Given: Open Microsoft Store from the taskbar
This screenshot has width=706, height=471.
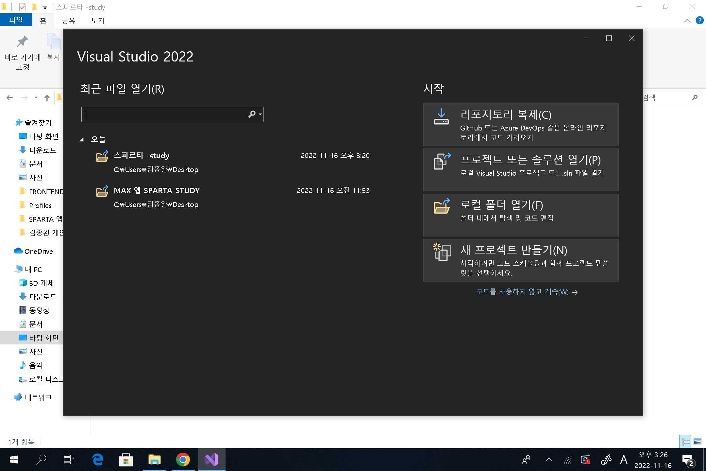Looking at the screenshot, I should (126, 460).
